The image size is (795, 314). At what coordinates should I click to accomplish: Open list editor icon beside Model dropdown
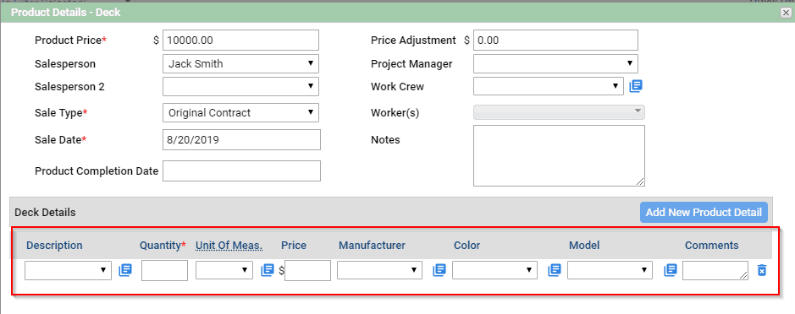pos(671,270)
